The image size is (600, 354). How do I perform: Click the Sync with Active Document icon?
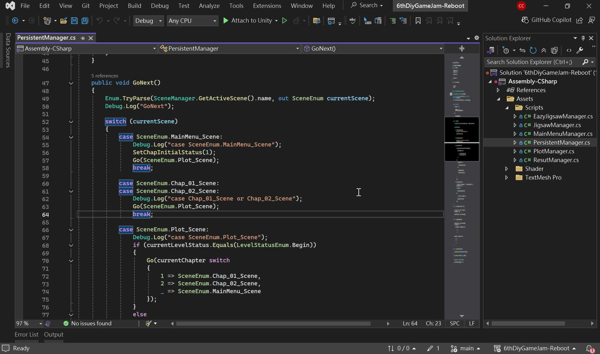[x=522, y=50]
